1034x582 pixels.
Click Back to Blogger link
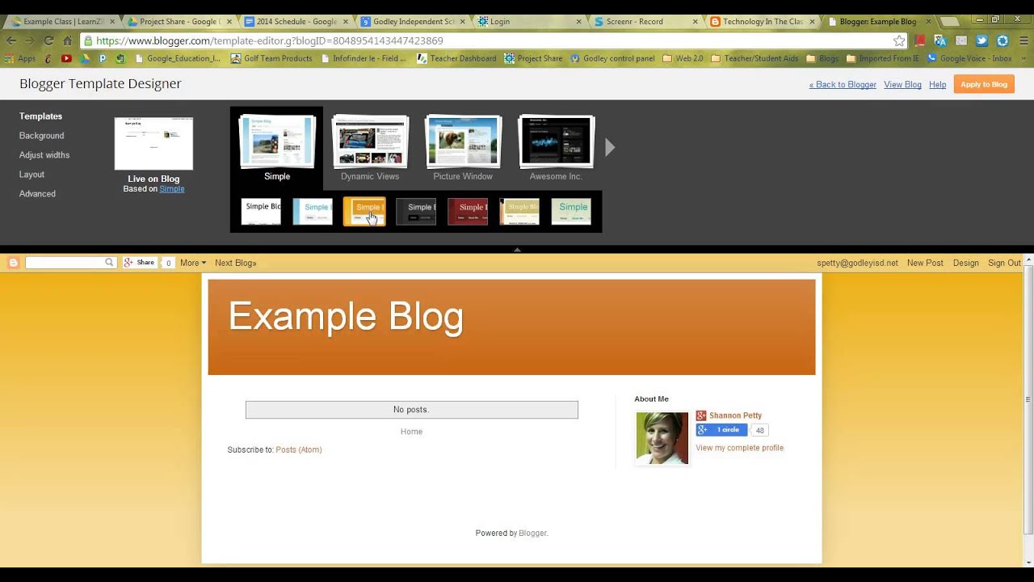pos(843,85)
